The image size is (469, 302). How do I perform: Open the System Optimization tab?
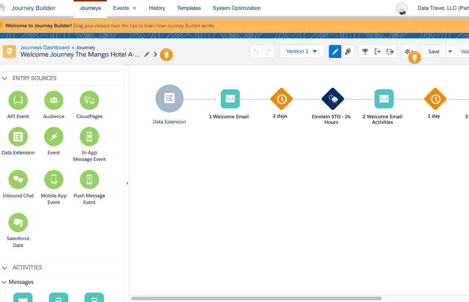pyautogui.click(x=236, y=8)
